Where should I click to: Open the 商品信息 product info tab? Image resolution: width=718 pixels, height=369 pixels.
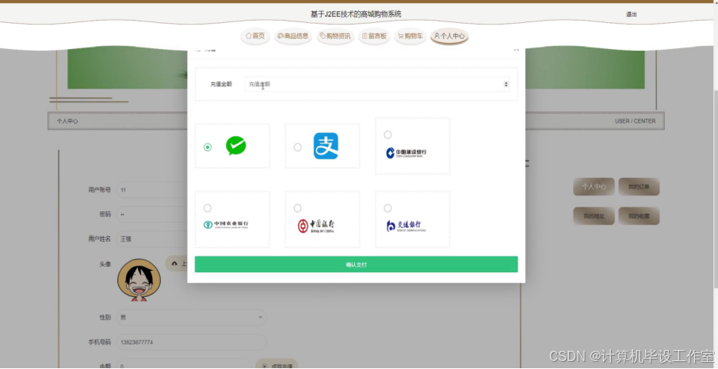(293, 36)
